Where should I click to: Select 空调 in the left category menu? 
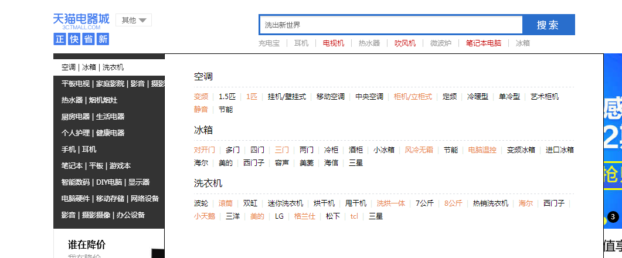[x=68, y=67]
